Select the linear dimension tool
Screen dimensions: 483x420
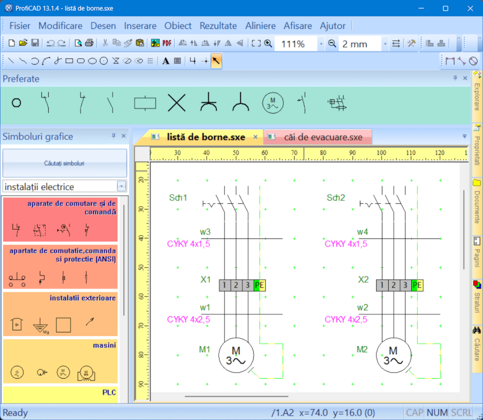pos(450,61)
